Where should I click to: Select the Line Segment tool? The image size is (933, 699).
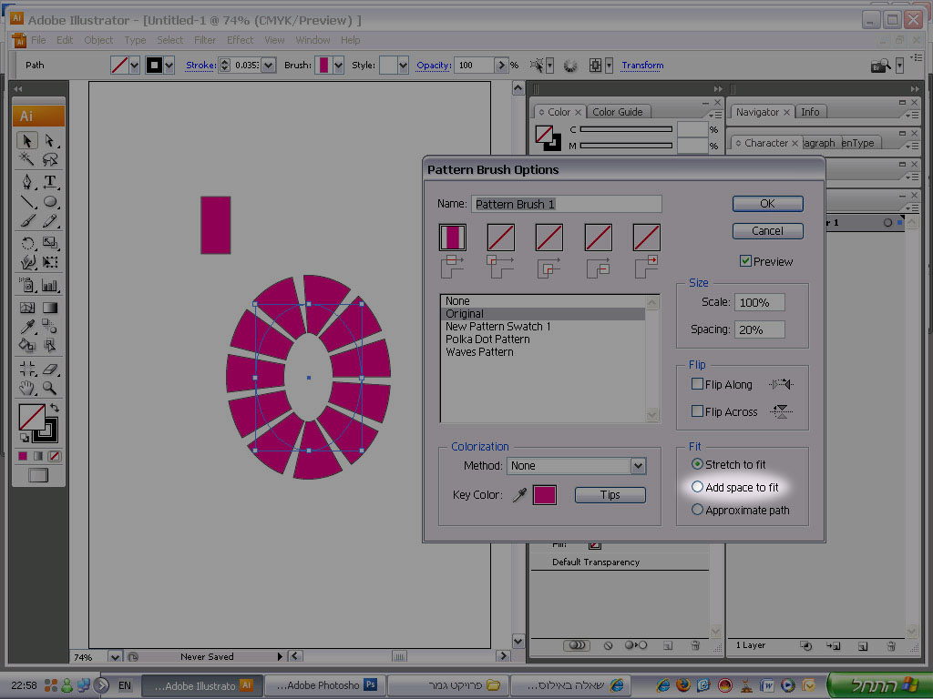(26, 201)
